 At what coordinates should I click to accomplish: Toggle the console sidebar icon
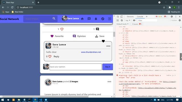[x=117, y=20]
